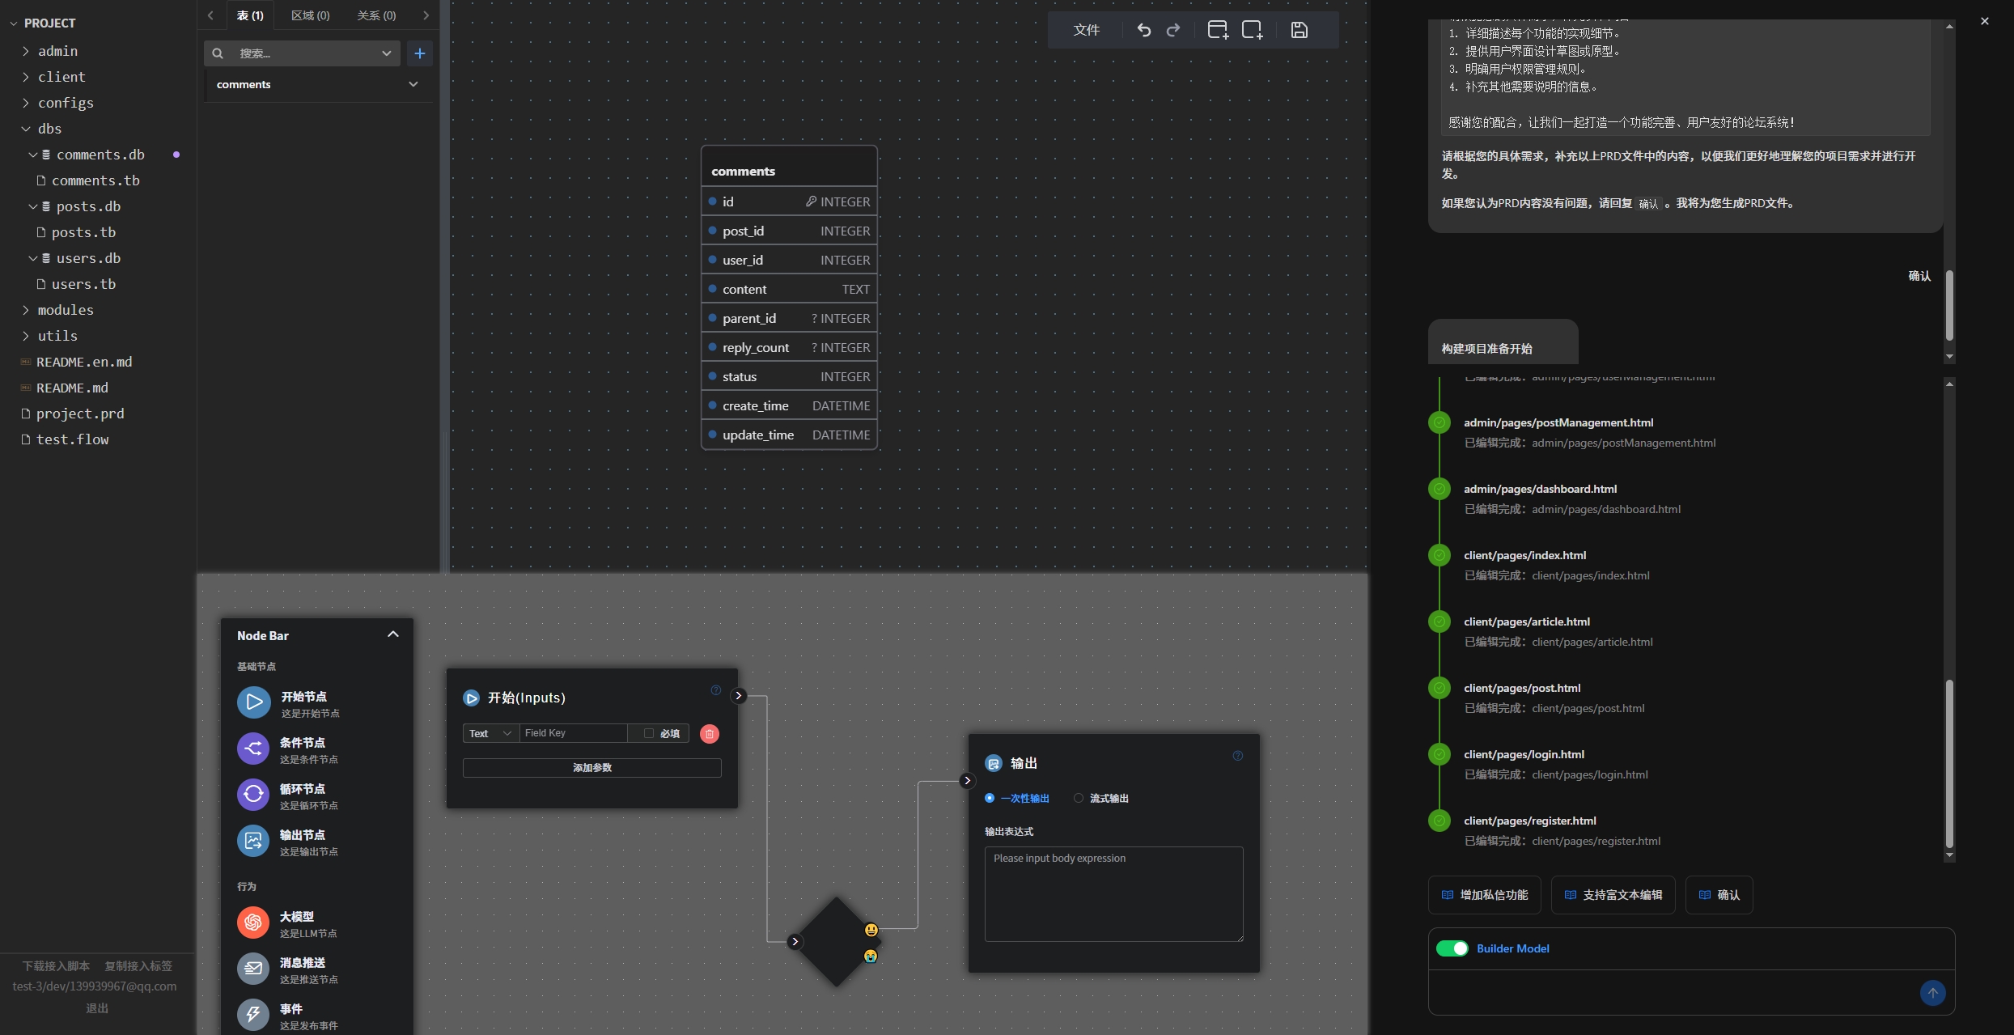This screenshot has height=1035, width=2014.
Task: Switch to the 区域 (0) tab
Action: pyautogui.click(x=311, y=15)
